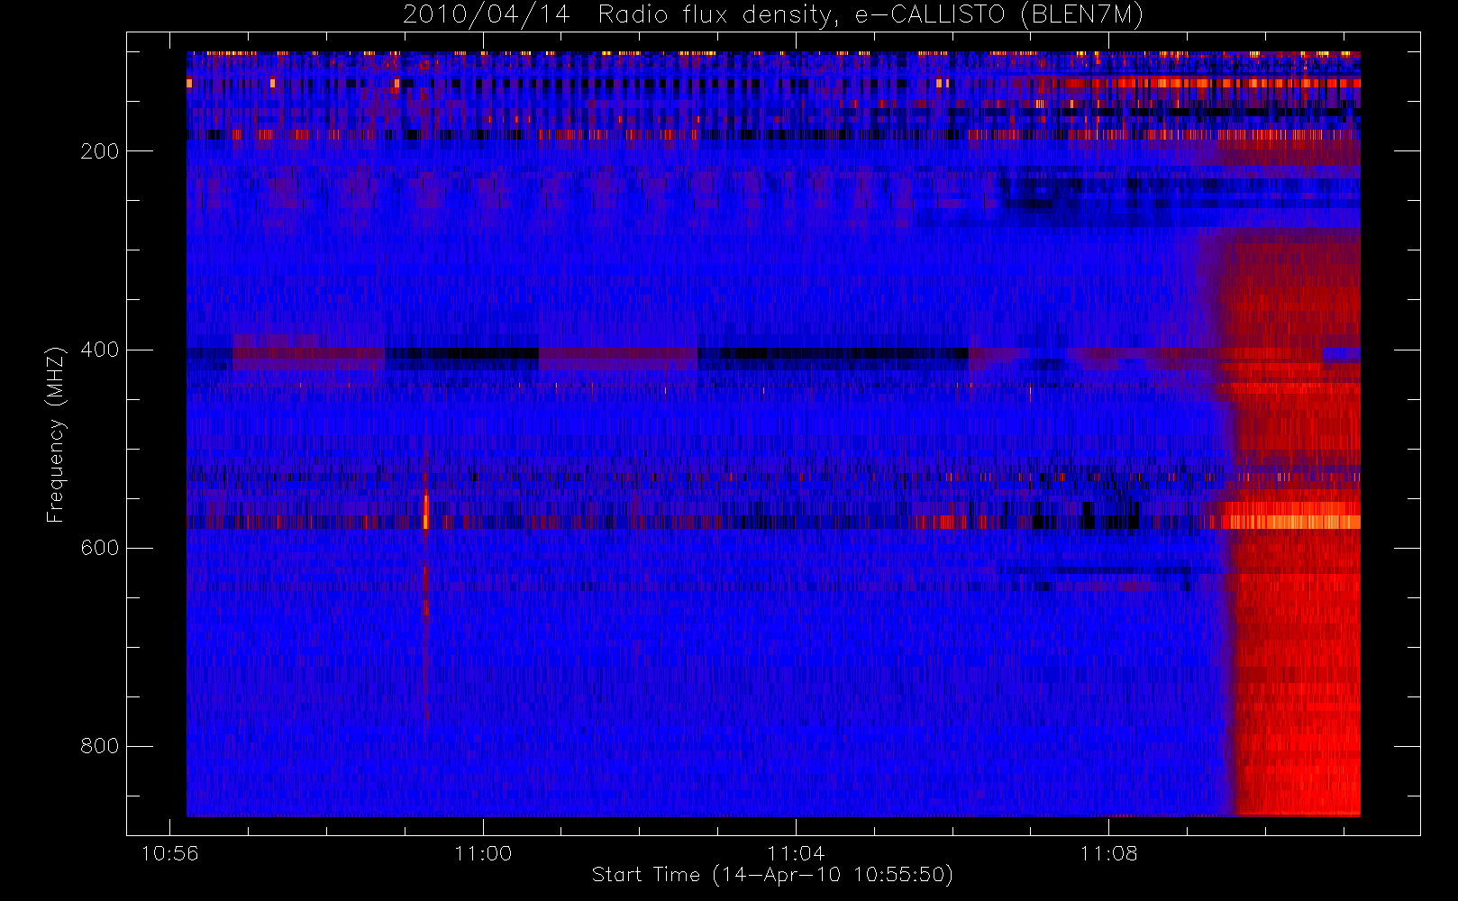This screenshot has width=1458, height=901.
Task: Click the '200' frequency tick label
Action: pos(100,151)
